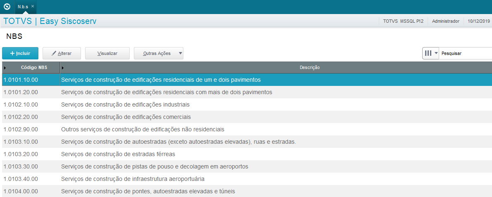The image size is (492, 197).
Task: Select code 1.0103.10.00 cell
Action: (x=31, y=142)
